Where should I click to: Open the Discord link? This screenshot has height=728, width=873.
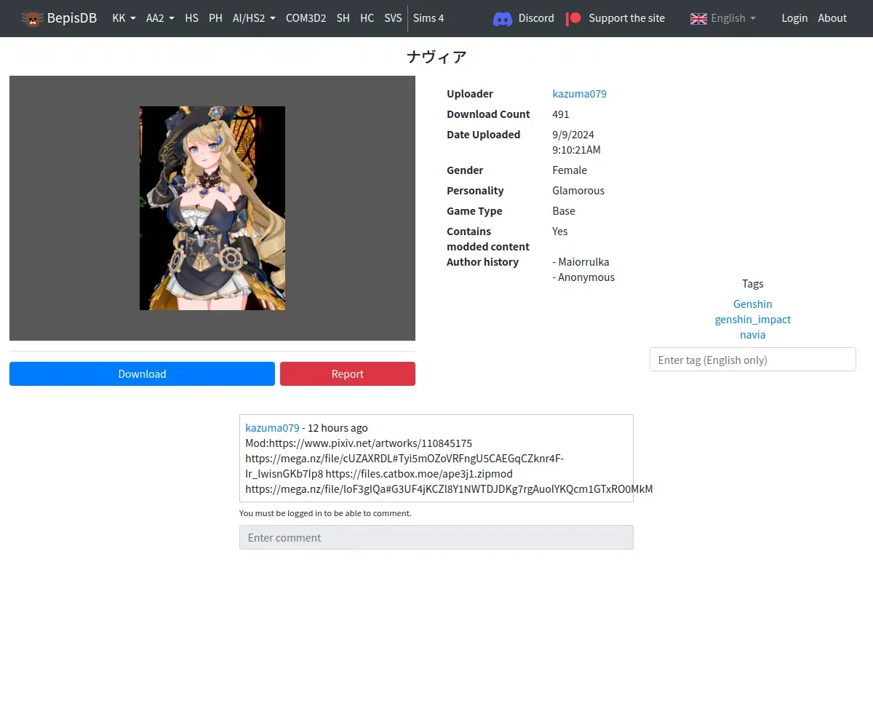click(536, 18)
